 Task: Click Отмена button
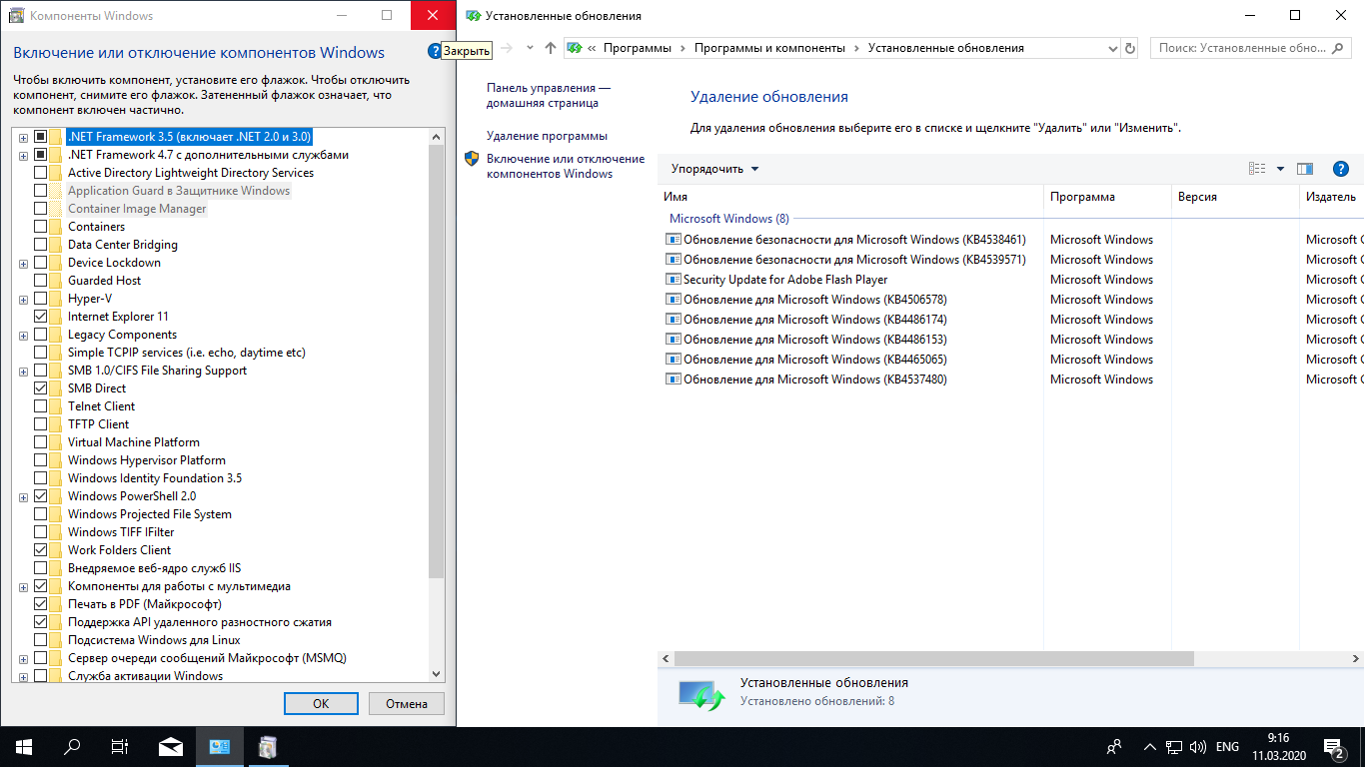(x=407, y=703)
